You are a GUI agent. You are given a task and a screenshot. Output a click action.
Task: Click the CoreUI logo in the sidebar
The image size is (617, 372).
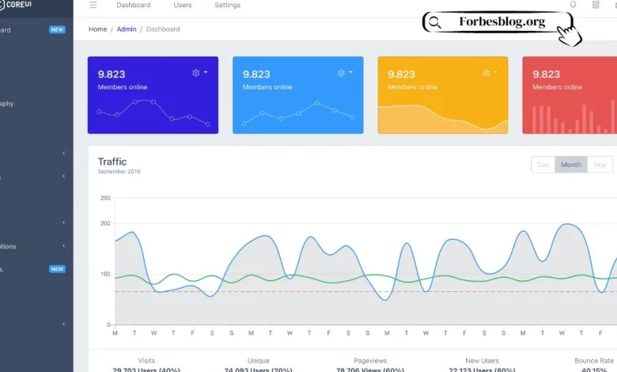(16, 5)
